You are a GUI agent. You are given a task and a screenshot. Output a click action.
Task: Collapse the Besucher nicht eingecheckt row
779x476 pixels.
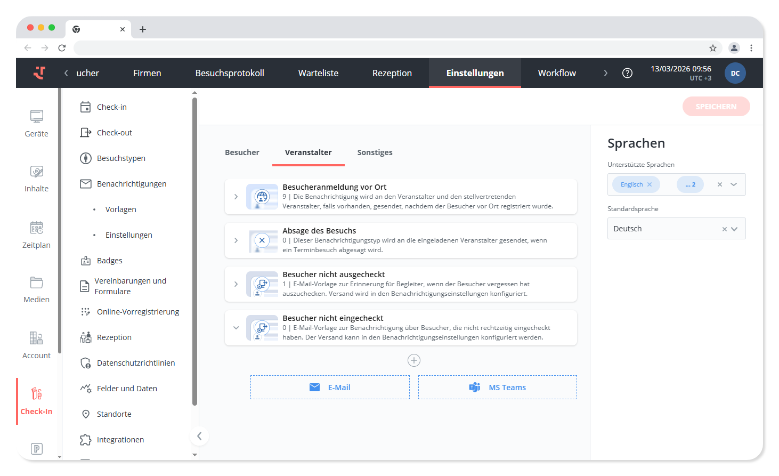click(236, 328)
